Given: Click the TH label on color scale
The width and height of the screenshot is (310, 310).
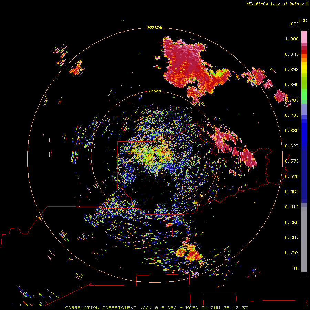Looking at the screenshot, I should tap(296, 268).
